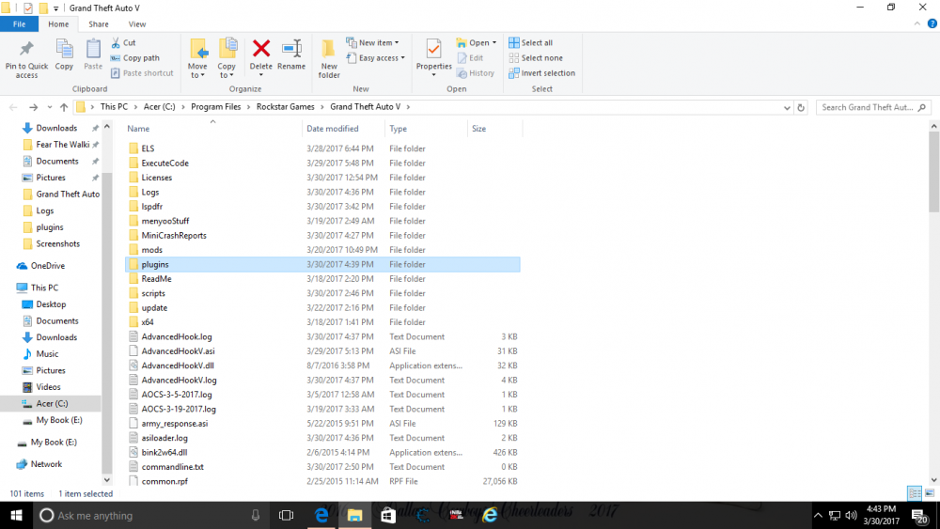Switch to large thumbnails view icon
This screenshot has height=529, width=940.
point(930,493)
